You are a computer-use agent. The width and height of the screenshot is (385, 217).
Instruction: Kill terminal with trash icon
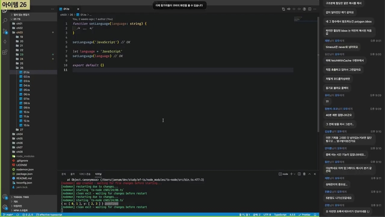pyautogui.click(x=304, y=174)
